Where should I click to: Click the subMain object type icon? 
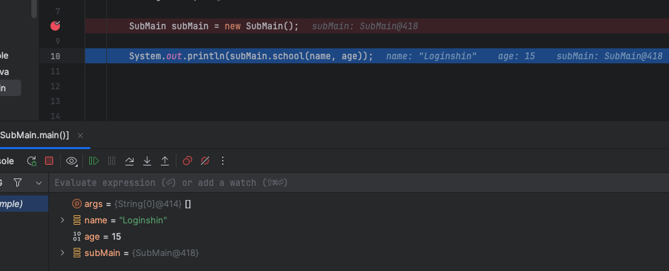tap(77, 253)
